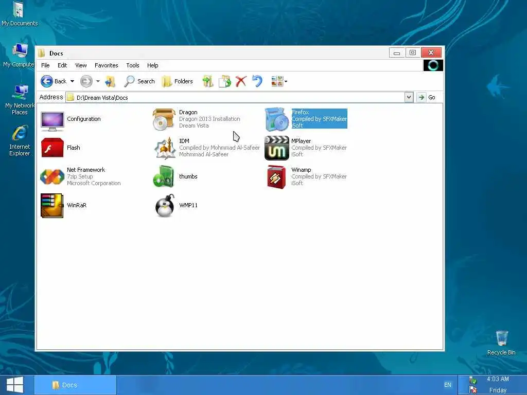Click the Docs folder icon in title bar

(42, 53)
